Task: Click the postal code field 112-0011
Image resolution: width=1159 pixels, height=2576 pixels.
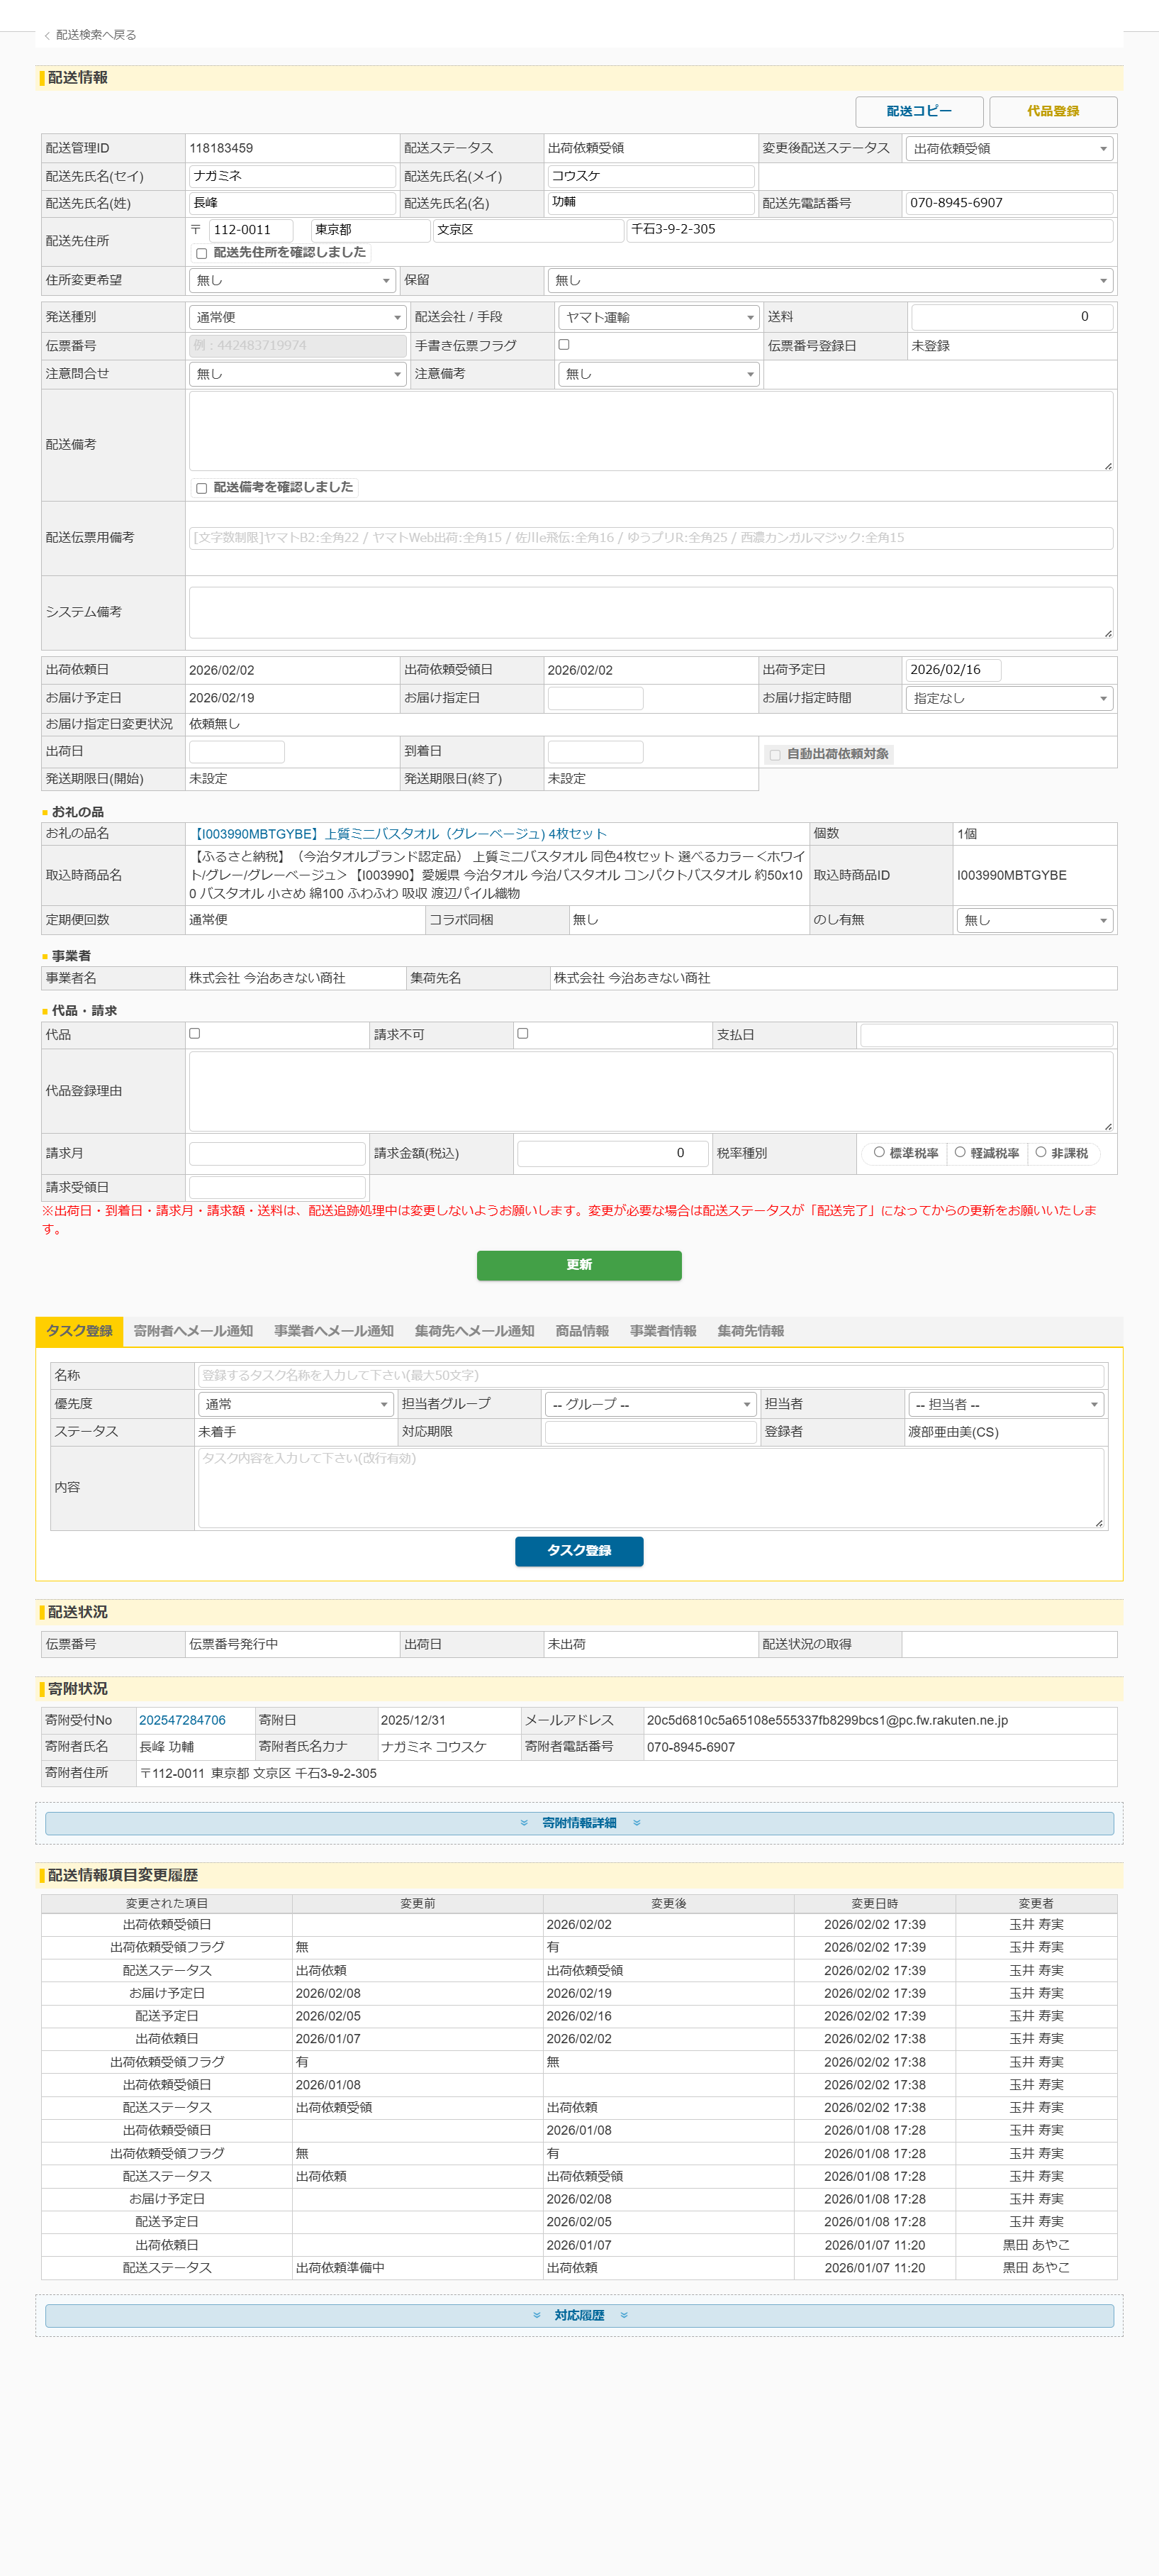Action: (251, 230)
